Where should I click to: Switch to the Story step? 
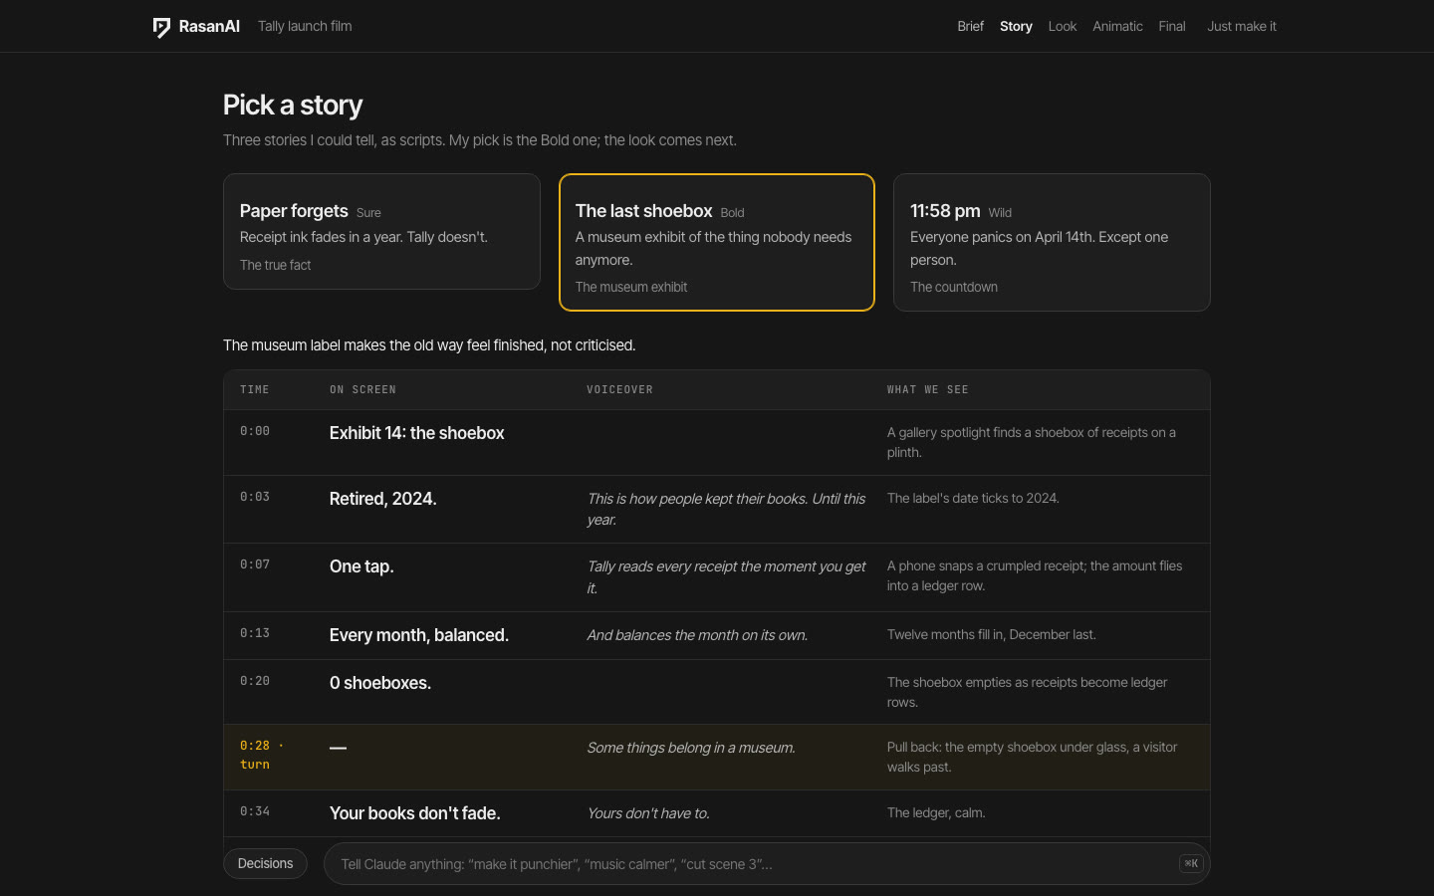[1016, 27]
